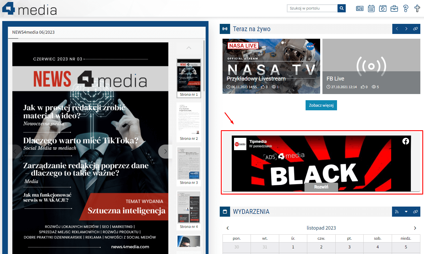Go to previous Teraz na żywo item
The height and width of the screenshot is (254, 424).
point(397,29)
